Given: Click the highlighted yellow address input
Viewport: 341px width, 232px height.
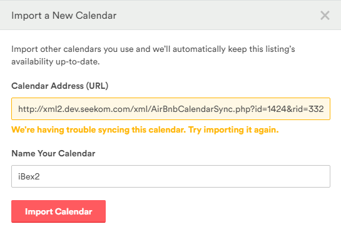Looking at the screenshot, I should [x=171, y=109].
